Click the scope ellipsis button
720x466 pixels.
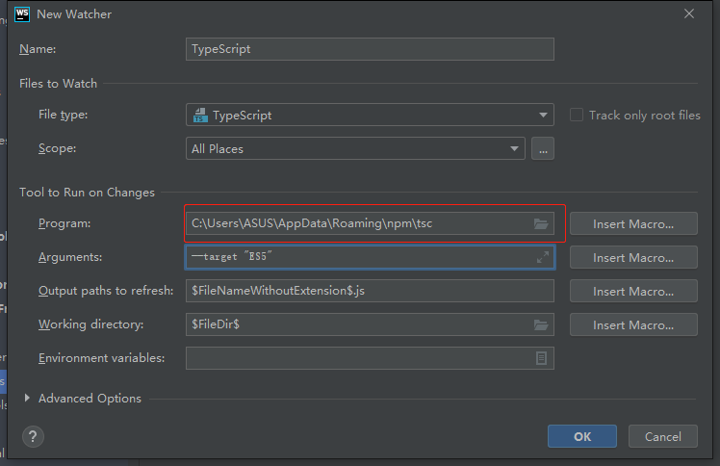click(543, 148)
